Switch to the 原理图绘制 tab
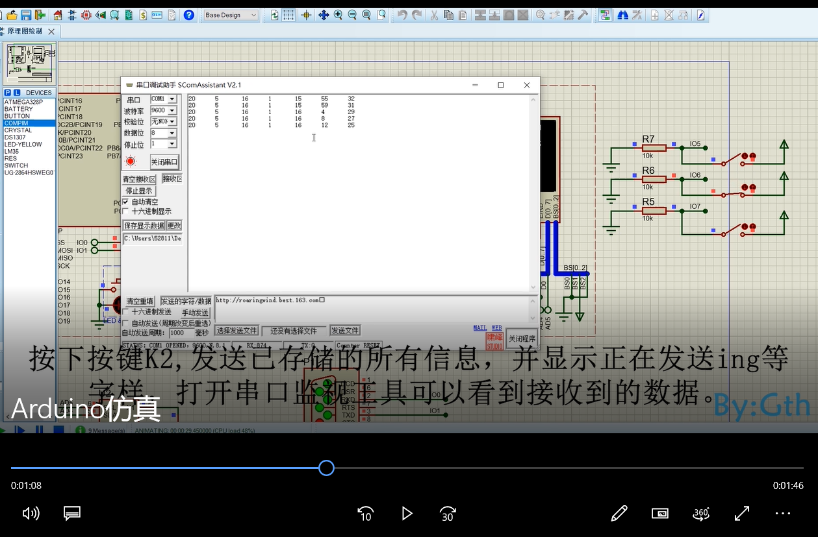 point(25,31)
